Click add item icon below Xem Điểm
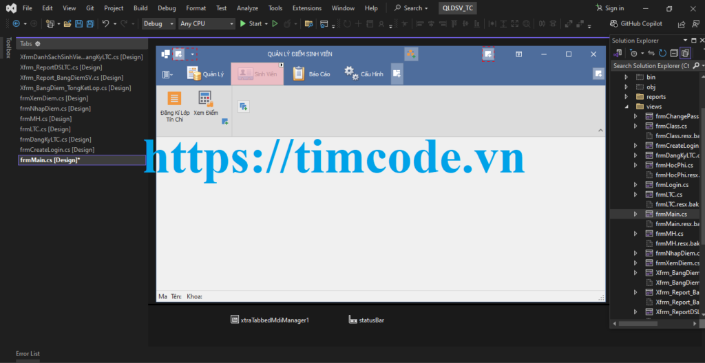705x363 pixels. 225,121
